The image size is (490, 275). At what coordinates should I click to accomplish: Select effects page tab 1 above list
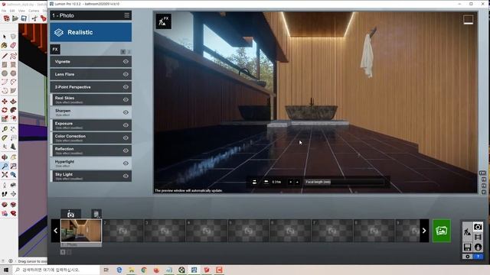pyautogui.click(x=123, y=51)
